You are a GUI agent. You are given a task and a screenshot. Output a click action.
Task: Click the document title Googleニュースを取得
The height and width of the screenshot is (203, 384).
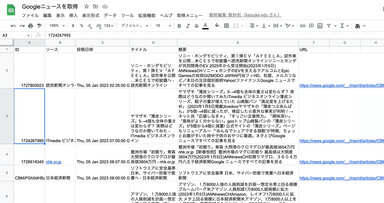(x=50, y=6)
